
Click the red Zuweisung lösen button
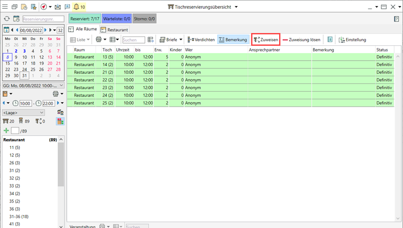301,40
